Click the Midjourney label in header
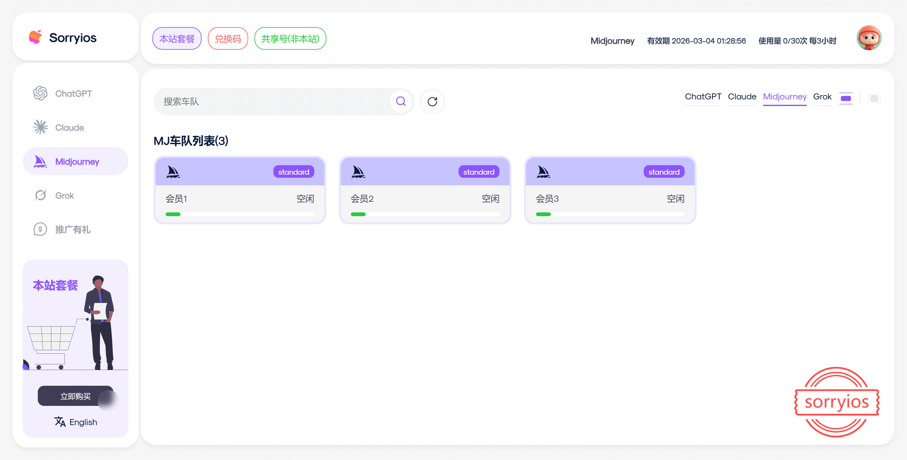 [612, 41]
